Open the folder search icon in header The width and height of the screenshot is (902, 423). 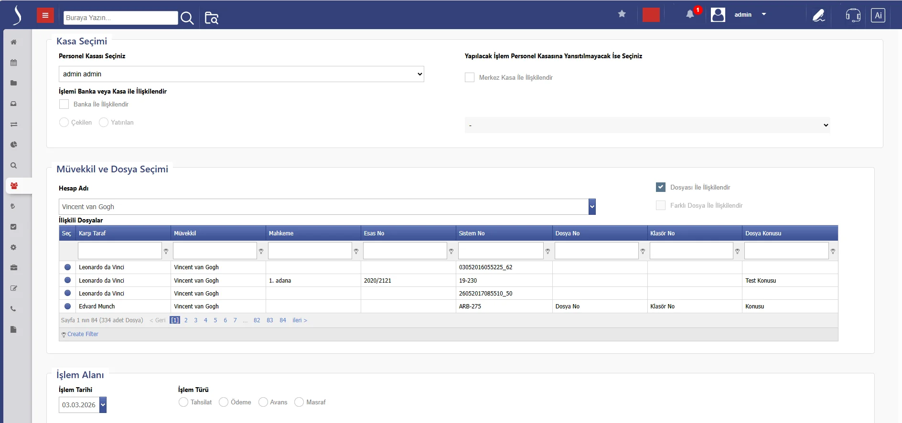pos(211,18)
